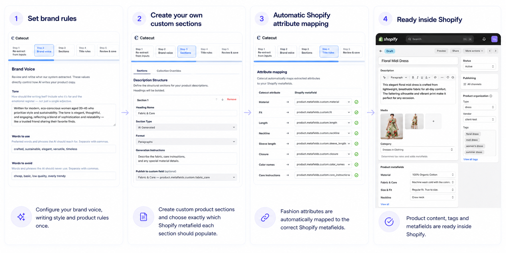Toggle bold in the description editor
Screen dimensions: 506x253
[413, 78]
